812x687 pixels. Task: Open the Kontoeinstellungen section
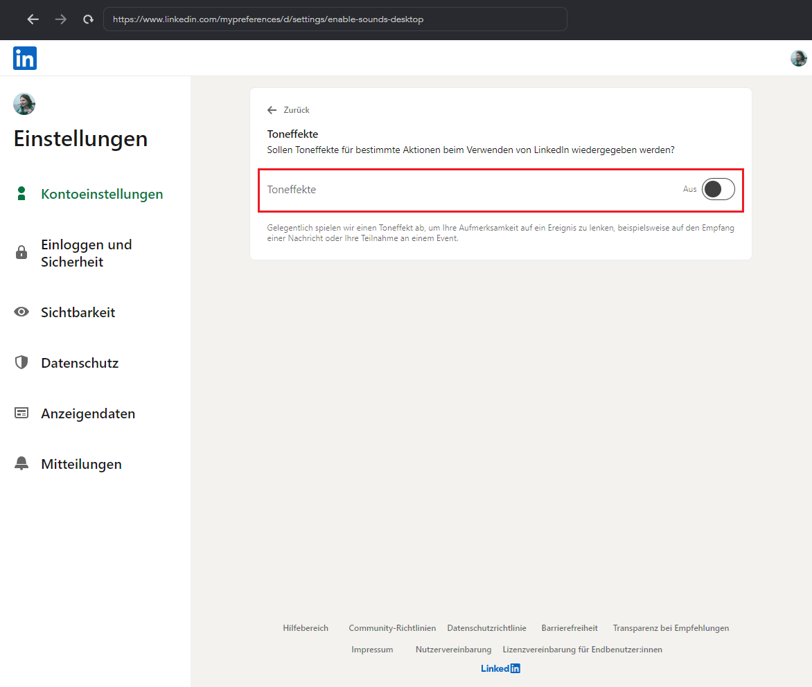point(102,194)
